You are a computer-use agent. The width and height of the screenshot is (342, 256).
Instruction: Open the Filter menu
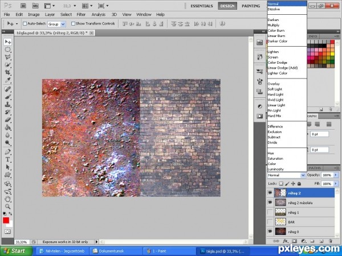tap(81, 15)
